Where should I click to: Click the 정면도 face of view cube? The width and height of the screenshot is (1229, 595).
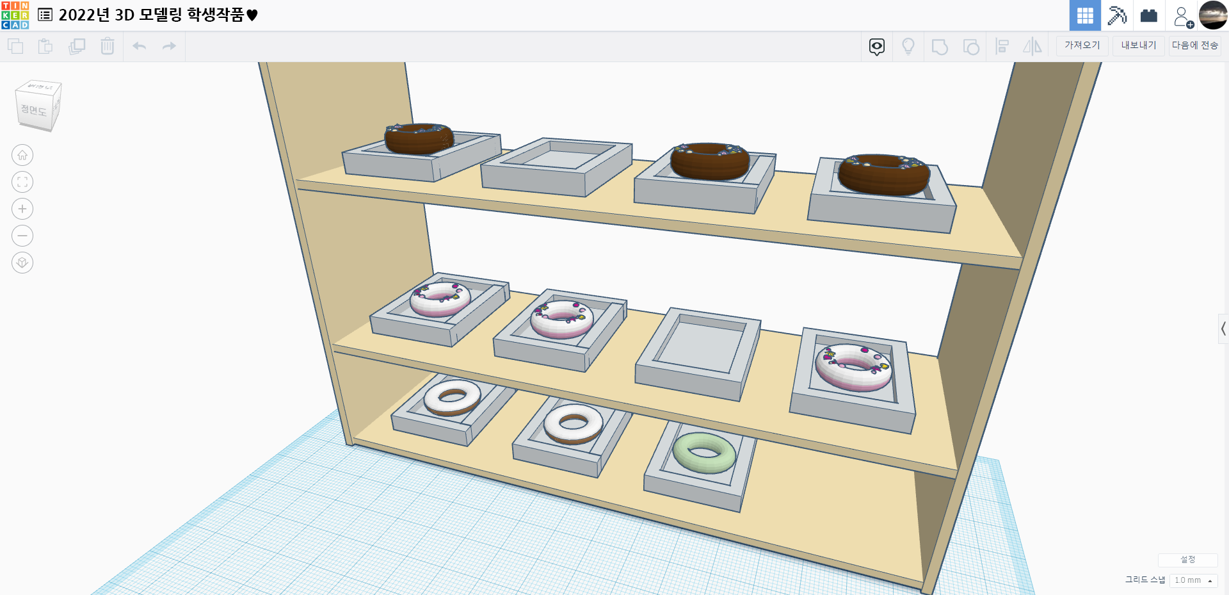33,111
